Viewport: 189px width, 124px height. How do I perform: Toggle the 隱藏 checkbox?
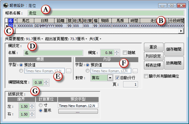125,52
